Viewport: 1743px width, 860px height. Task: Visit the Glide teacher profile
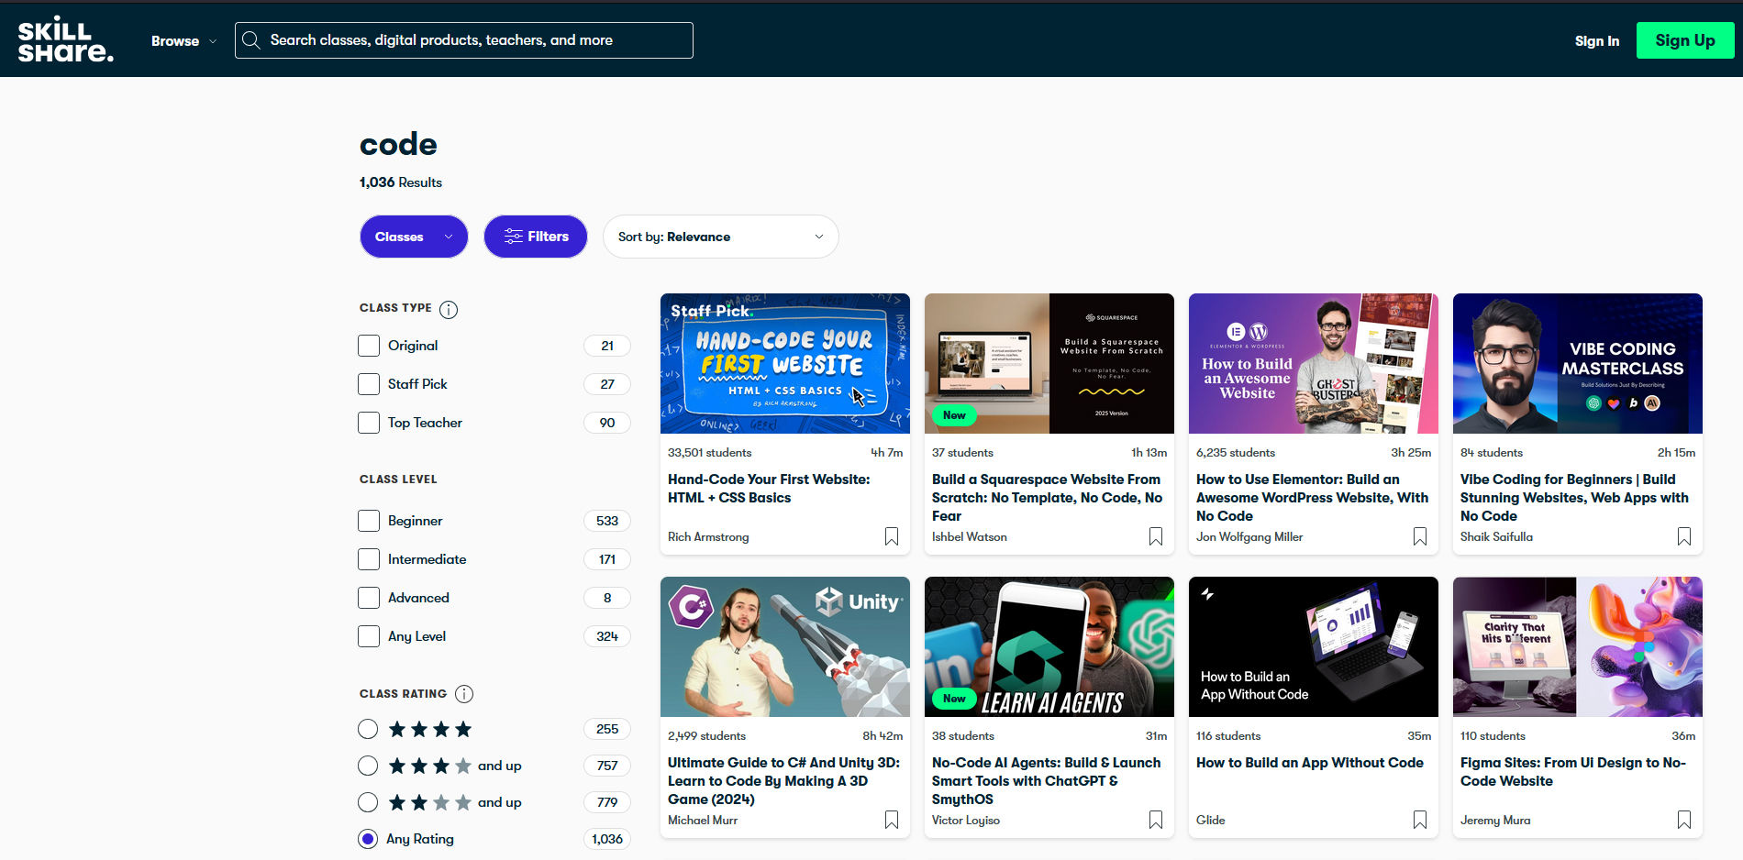coord(1211,821)
